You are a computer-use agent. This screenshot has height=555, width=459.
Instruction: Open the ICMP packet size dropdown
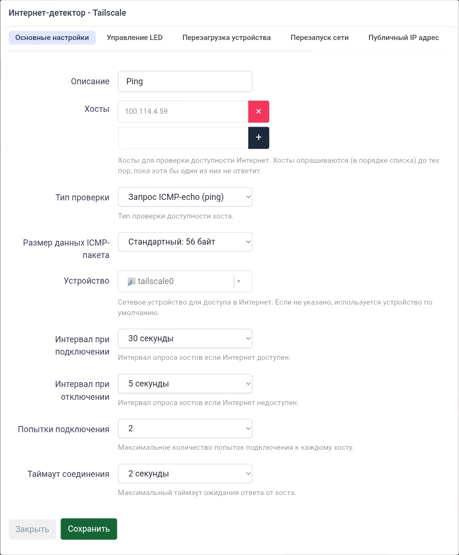pos(185,241)
